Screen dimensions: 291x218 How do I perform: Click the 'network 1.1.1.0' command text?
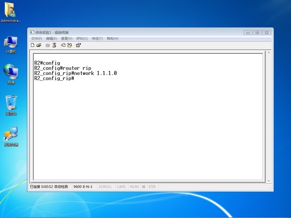(x=95, y=73)
